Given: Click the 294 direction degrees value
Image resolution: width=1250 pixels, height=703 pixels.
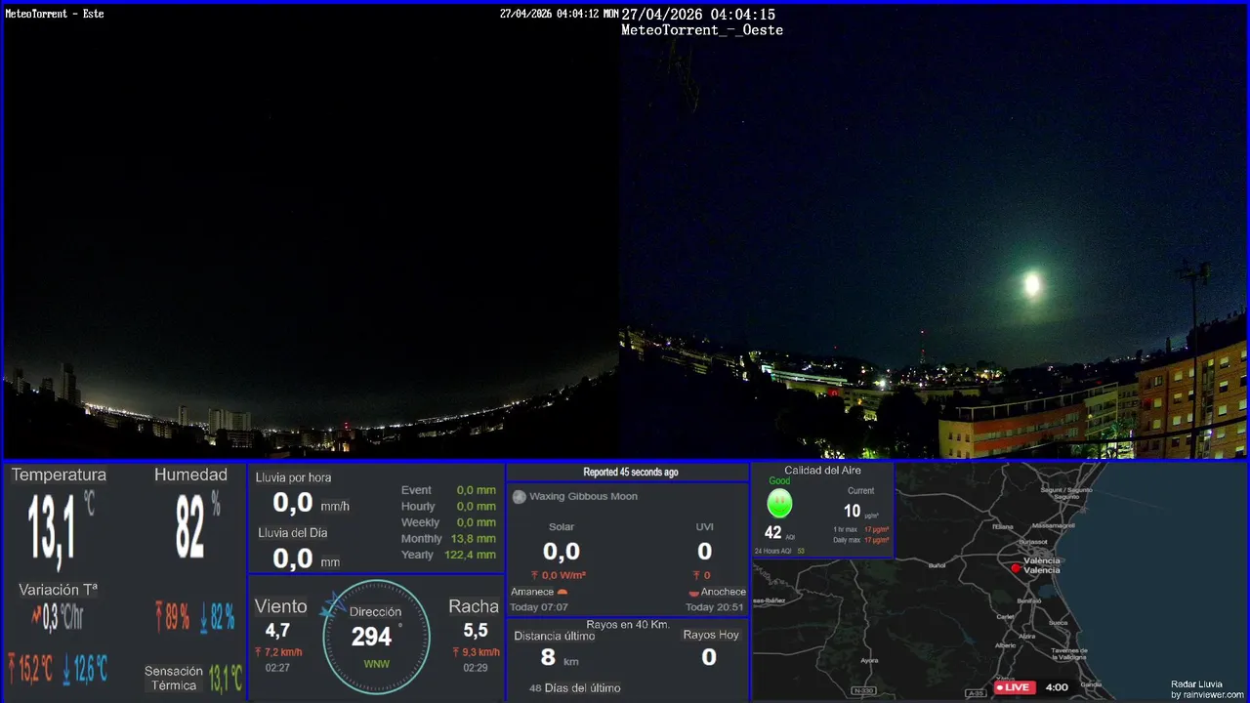Looking at the screenshot, I should click(371, 637).
